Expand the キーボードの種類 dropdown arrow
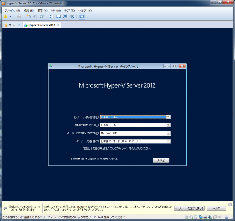235x221 pixels. pos(168,141)
